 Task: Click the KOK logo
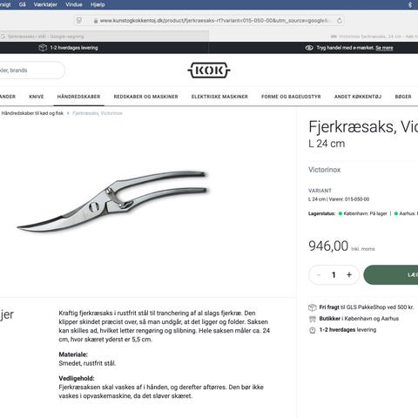tap(209, 71)
